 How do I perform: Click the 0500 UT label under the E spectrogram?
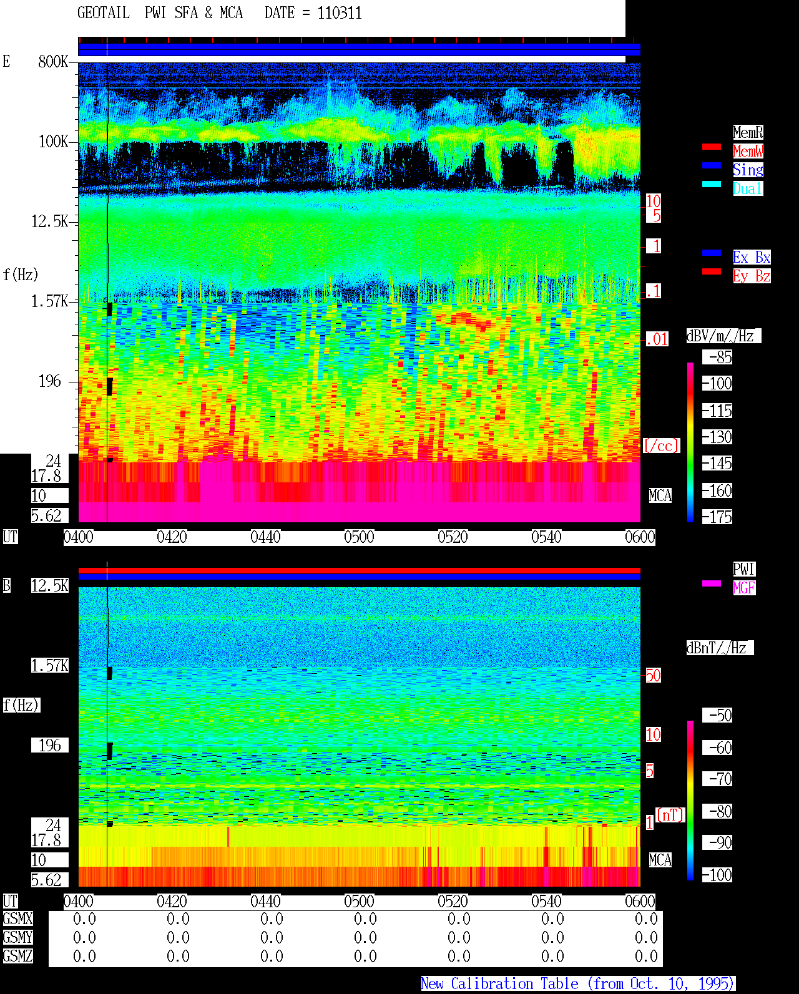click(x=359, y=537)
